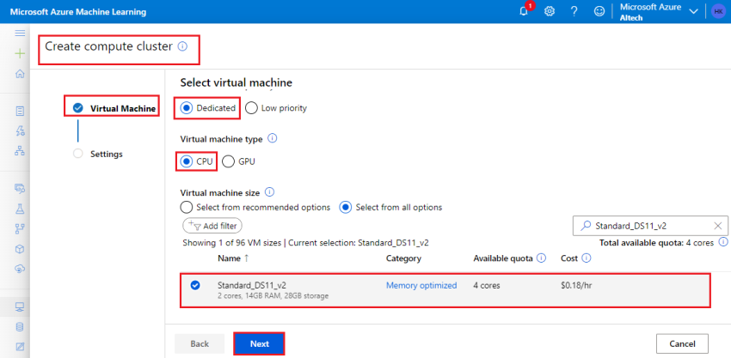Click the Cost column header text
The width and height of the screenshot is (731, 358).
(568, 258)
